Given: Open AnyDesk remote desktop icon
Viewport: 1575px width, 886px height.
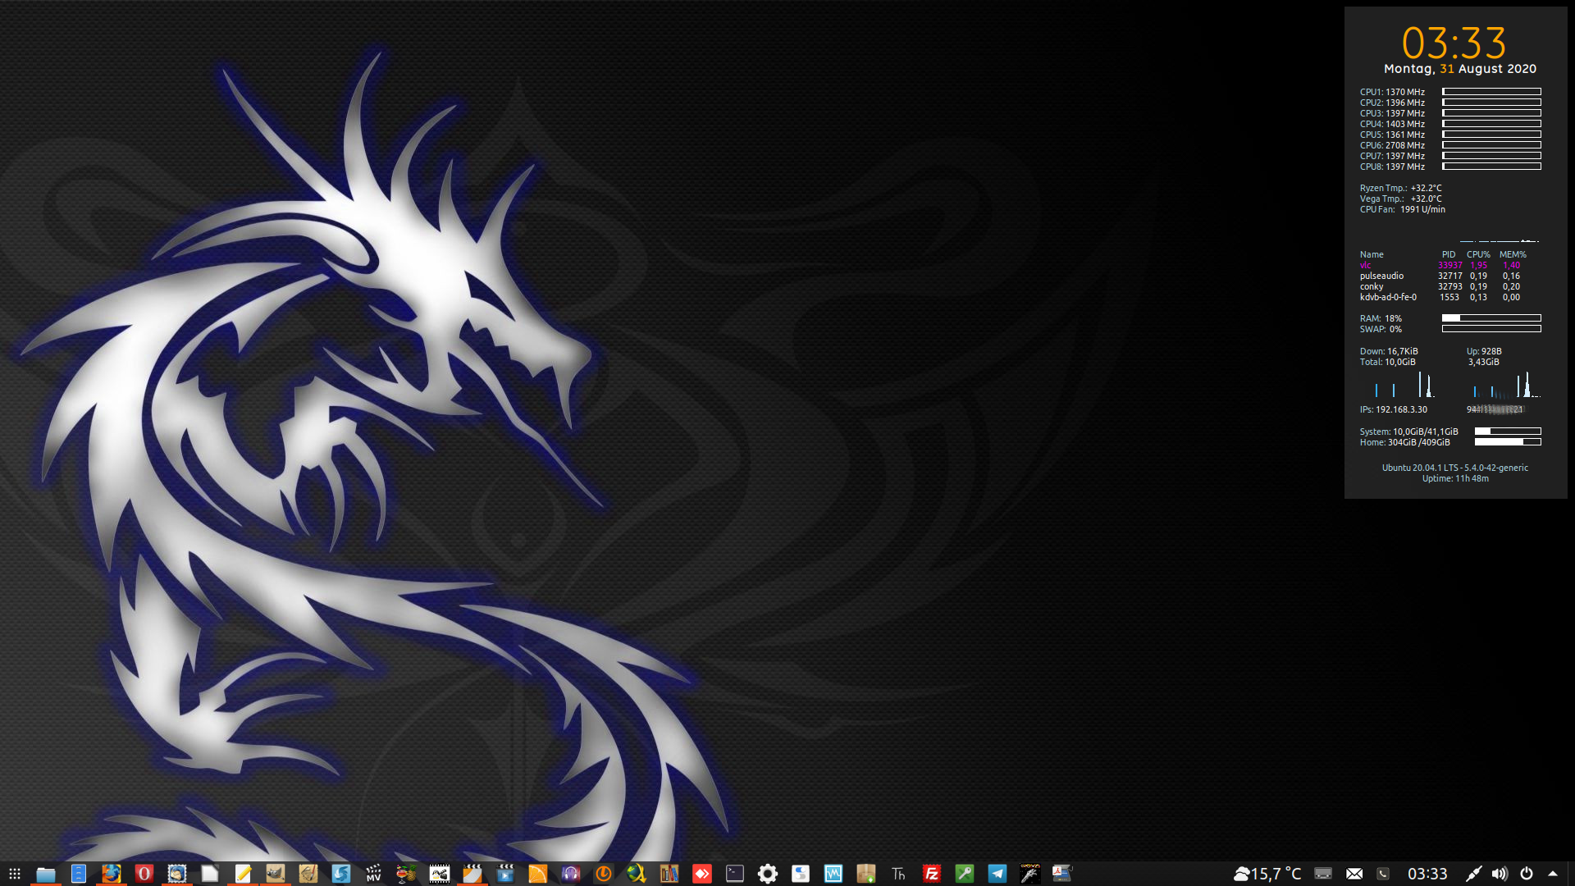Looking at the screenshot, I should (701, 874).
